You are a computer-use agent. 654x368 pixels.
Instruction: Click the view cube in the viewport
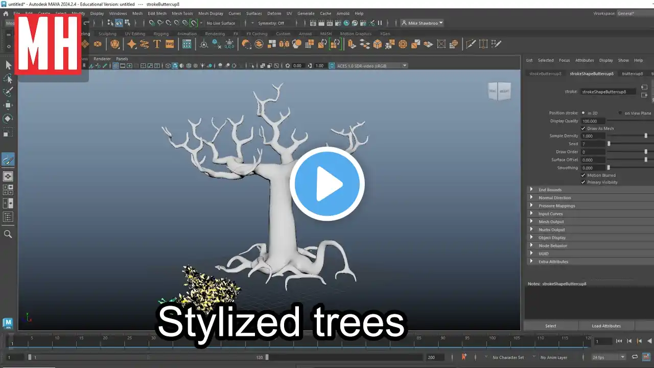click(x=499, y=91)
